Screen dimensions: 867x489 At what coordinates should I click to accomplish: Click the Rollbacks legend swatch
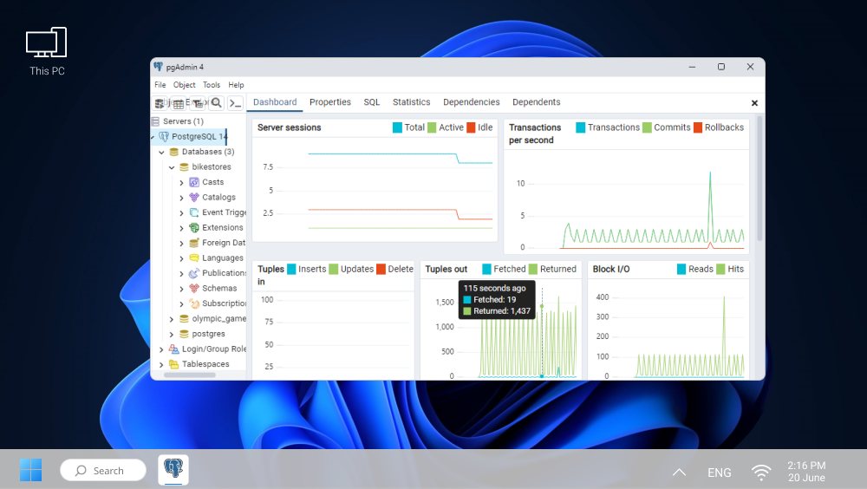[698, 127]
